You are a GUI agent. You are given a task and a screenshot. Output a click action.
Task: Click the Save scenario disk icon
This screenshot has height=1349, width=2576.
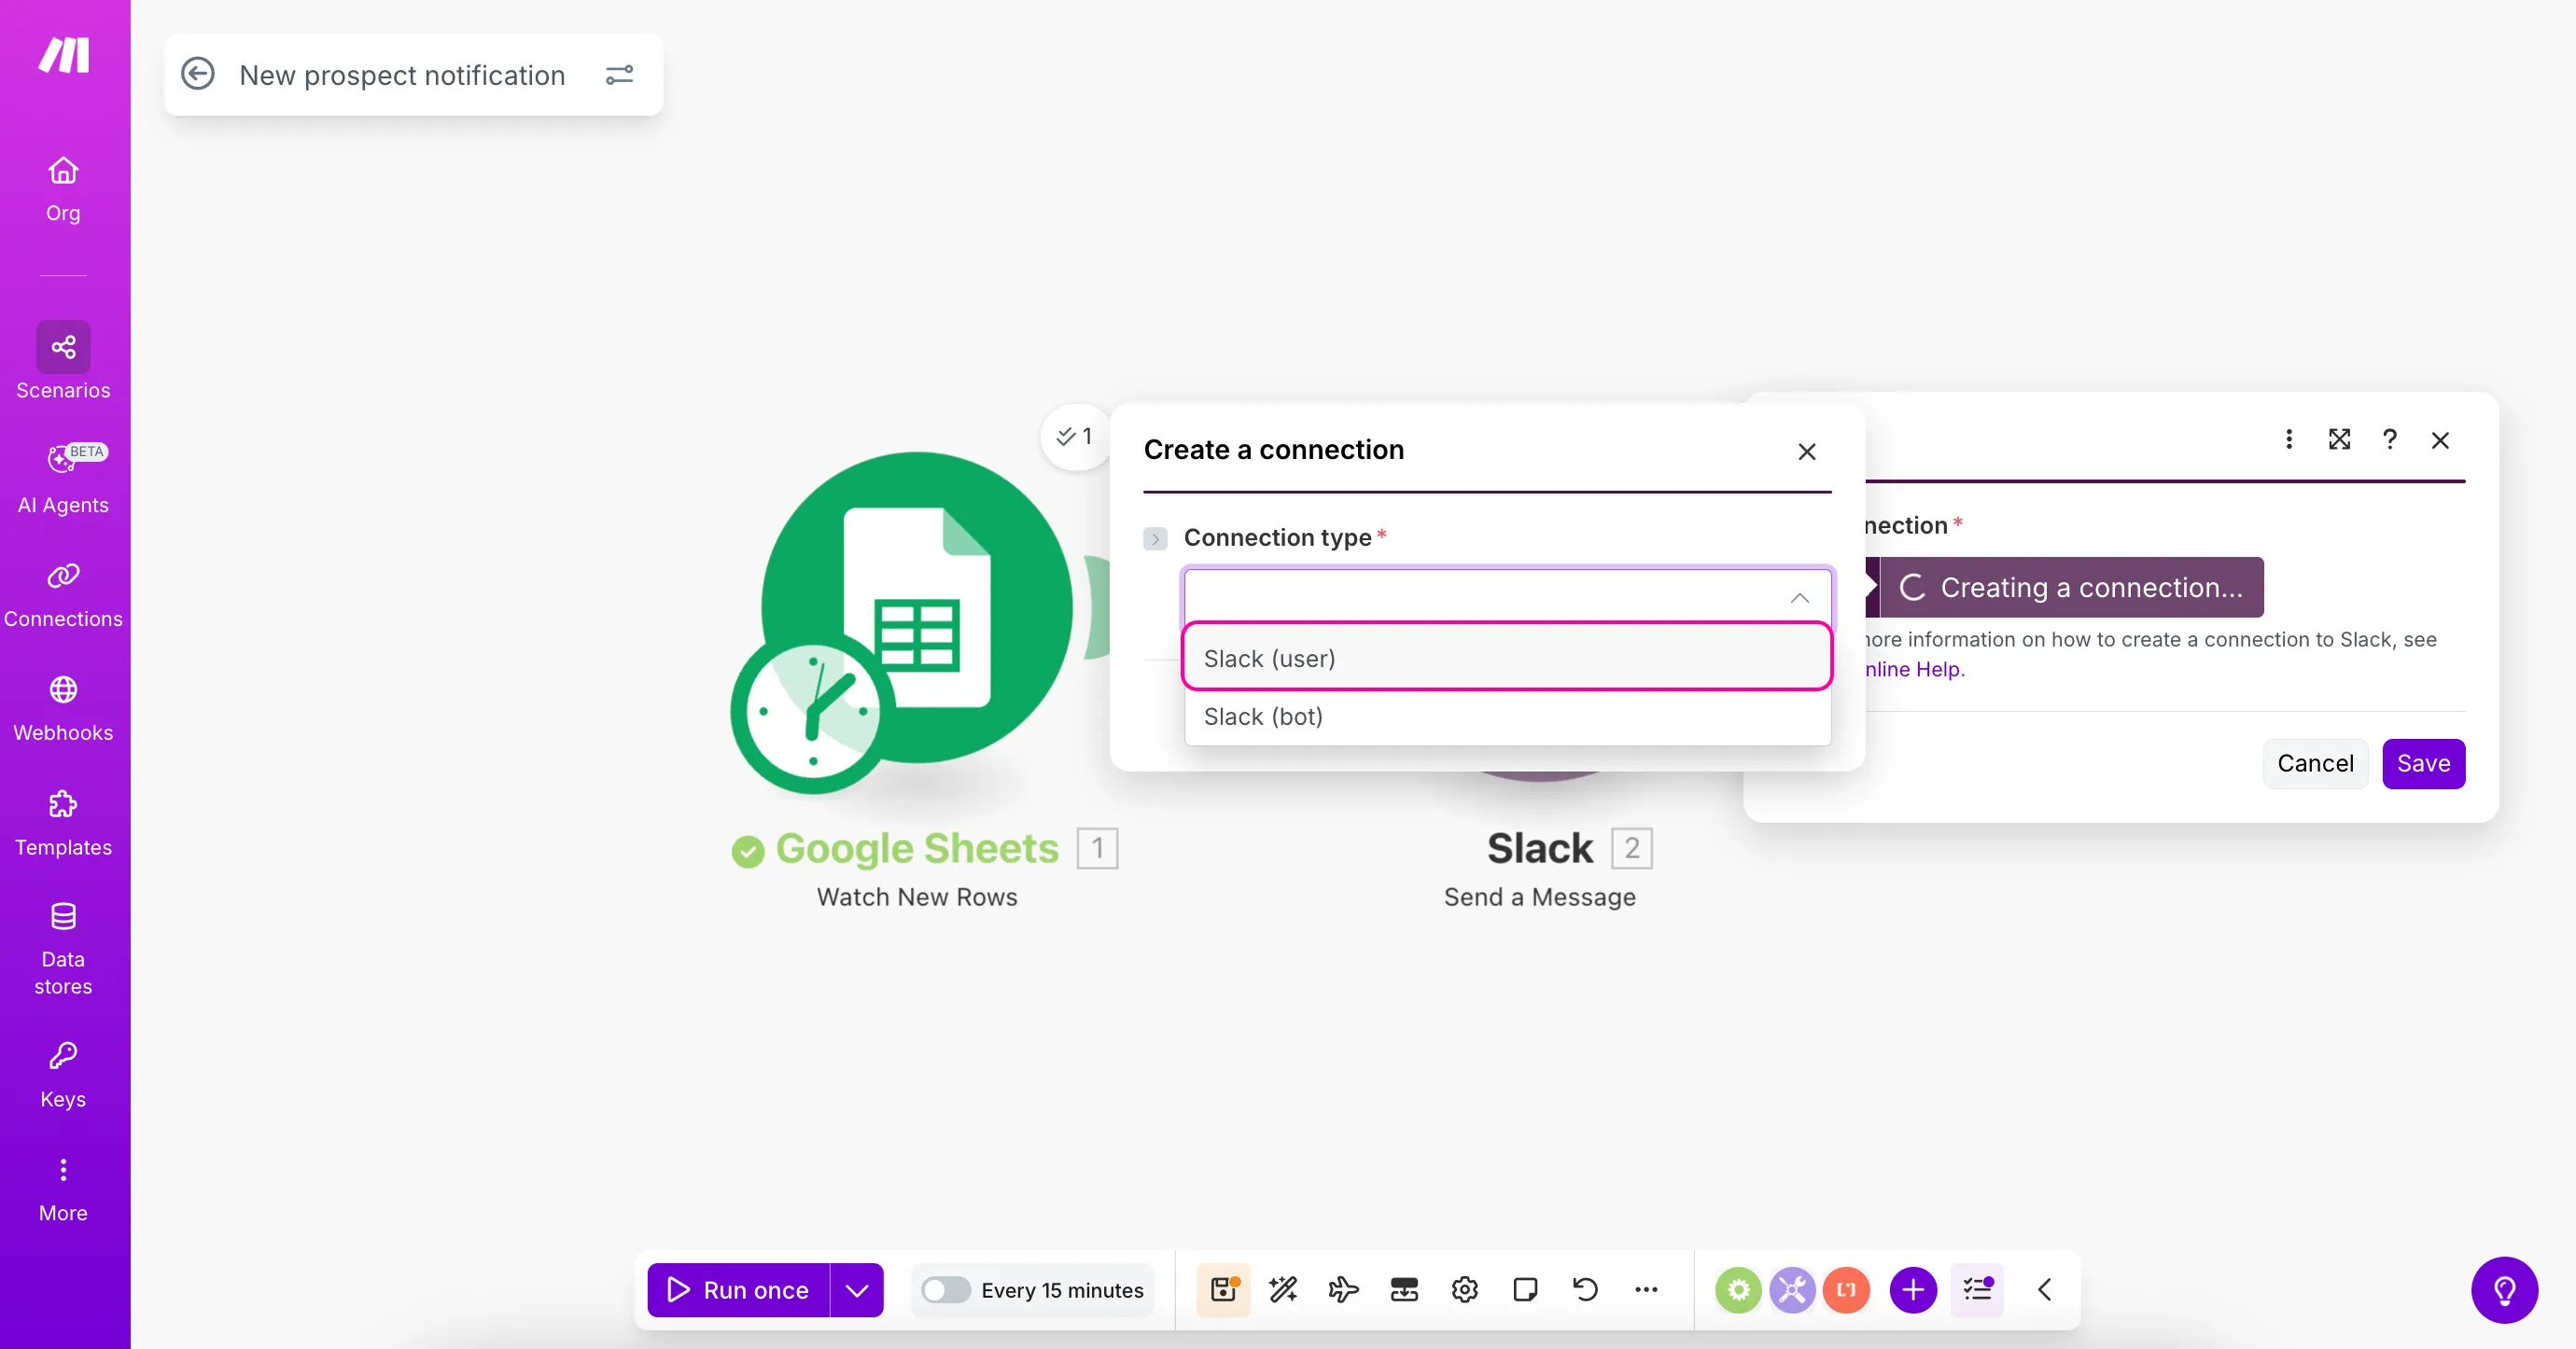1223,1290
